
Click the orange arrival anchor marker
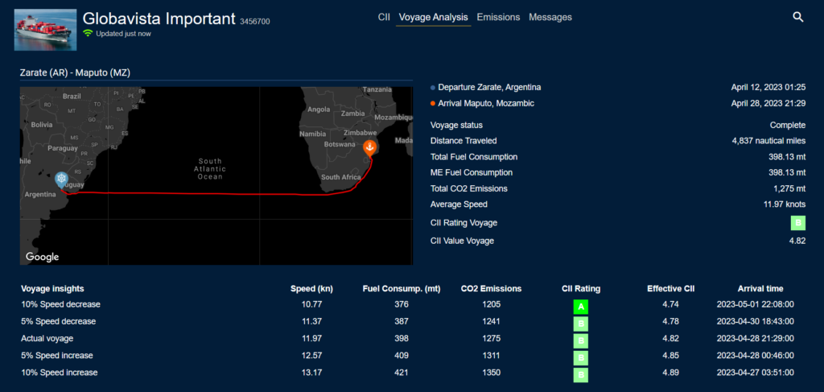click(370, 148)
